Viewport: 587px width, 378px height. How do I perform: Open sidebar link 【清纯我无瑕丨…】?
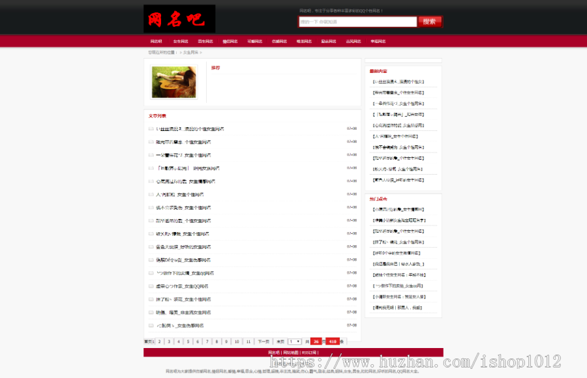click(x=397, y=308)
